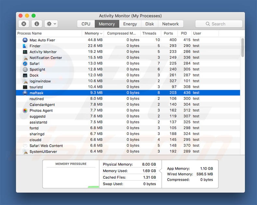Select the CalendarAgent process row
This screenshot has height=205, width=257.
pyautogui.click(x=128, y=105)
